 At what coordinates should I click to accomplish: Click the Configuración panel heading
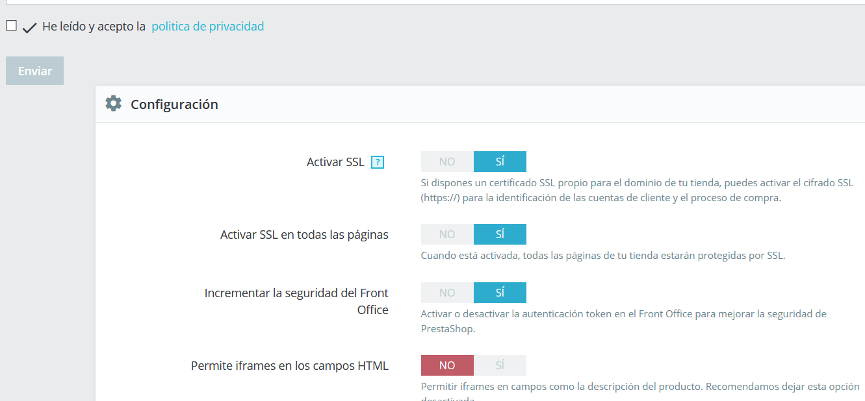(x=174, y=104)
